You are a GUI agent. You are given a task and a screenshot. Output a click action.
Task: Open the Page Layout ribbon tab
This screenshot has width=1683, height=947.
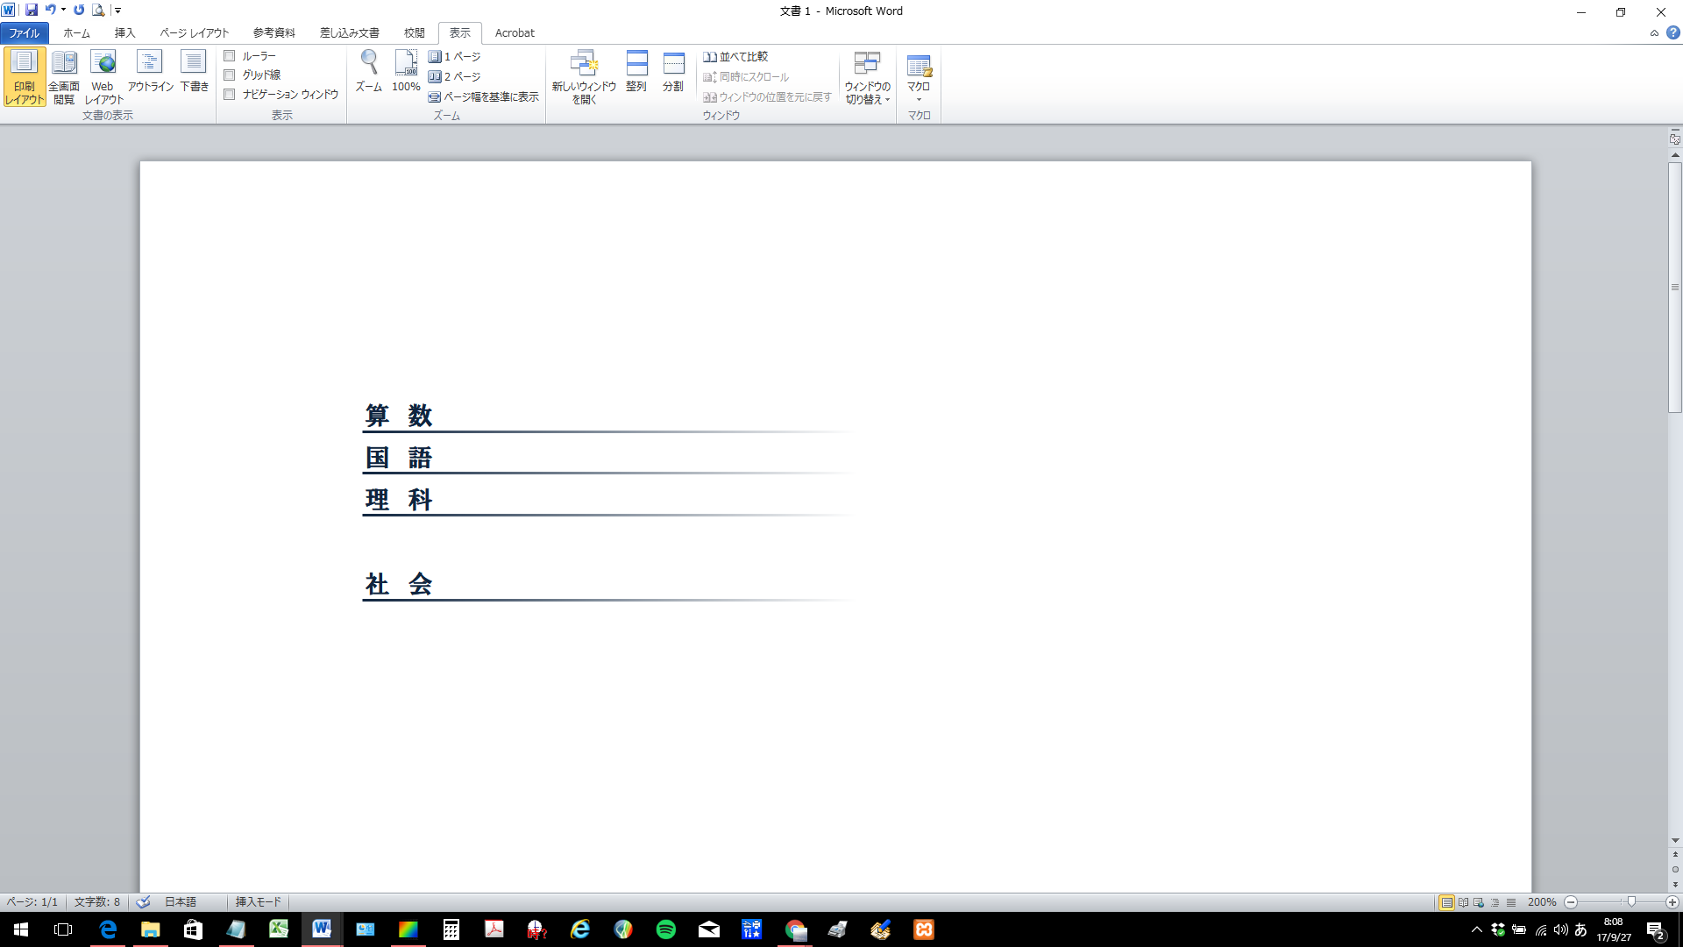(x=194, y=33)
